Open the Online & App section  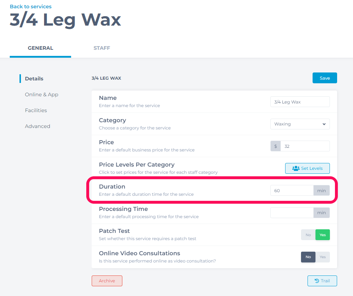42,94
